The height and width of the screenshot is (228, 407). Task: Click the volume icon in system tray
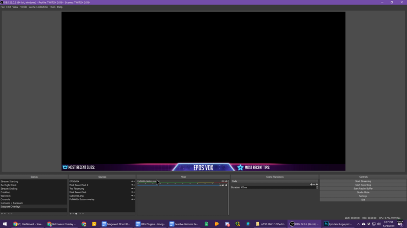[x=379, y=224]
